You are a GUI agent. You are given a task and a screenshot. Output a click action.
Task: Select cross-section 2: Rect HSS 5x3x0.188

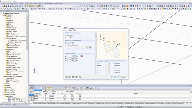[x=16, y=42]
